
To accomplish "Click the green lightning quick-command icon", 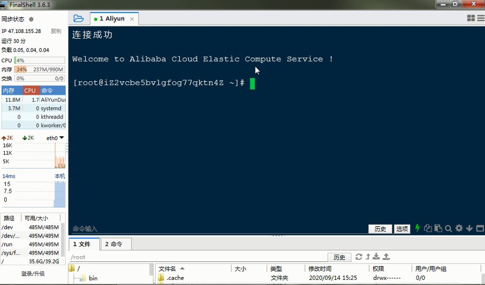I will tap(418, 228).
